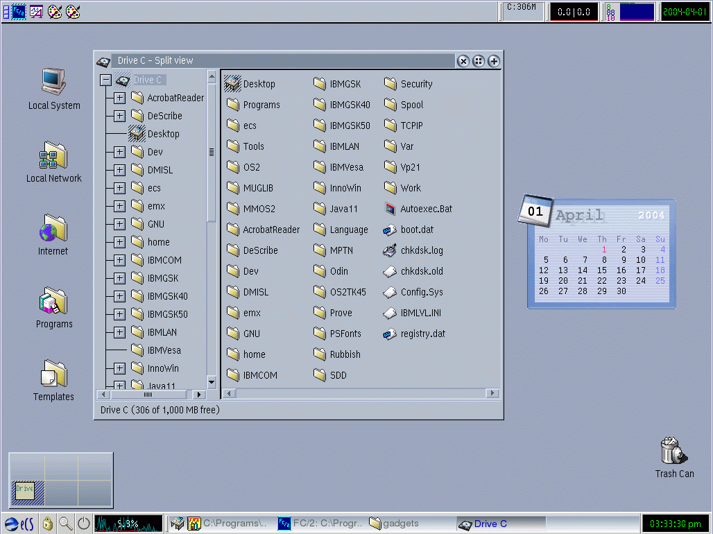Expand the IBMCOM tree node
This screenshot has width=713, height=534.
pyautogui.click(x=119, y=260)
